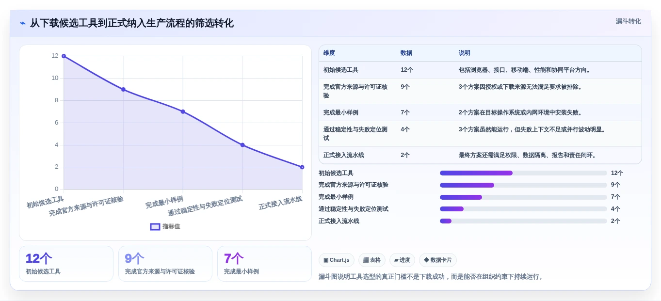Screen dimensions: 661x301
Task: Click the lightning icon beside the title
Action: click(x=23, y=23)
